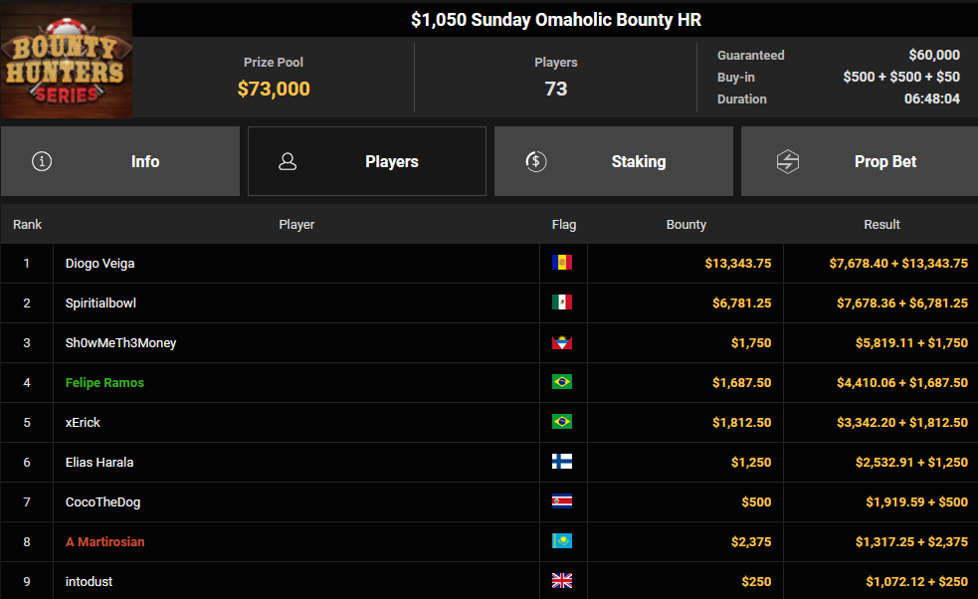Click A Martirosian's Kazakhstan flag icon
This screenshot has height=599, width=978.
coord(562,541)
